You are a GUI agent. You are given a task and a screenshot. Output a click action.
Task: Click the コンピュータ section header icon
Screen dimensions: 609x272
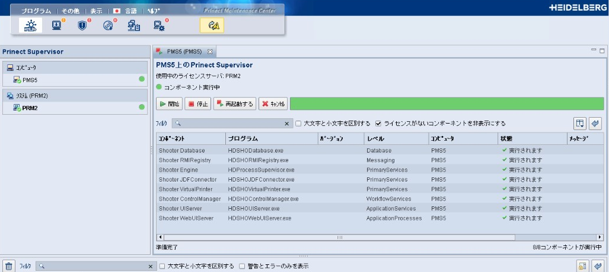10,68
